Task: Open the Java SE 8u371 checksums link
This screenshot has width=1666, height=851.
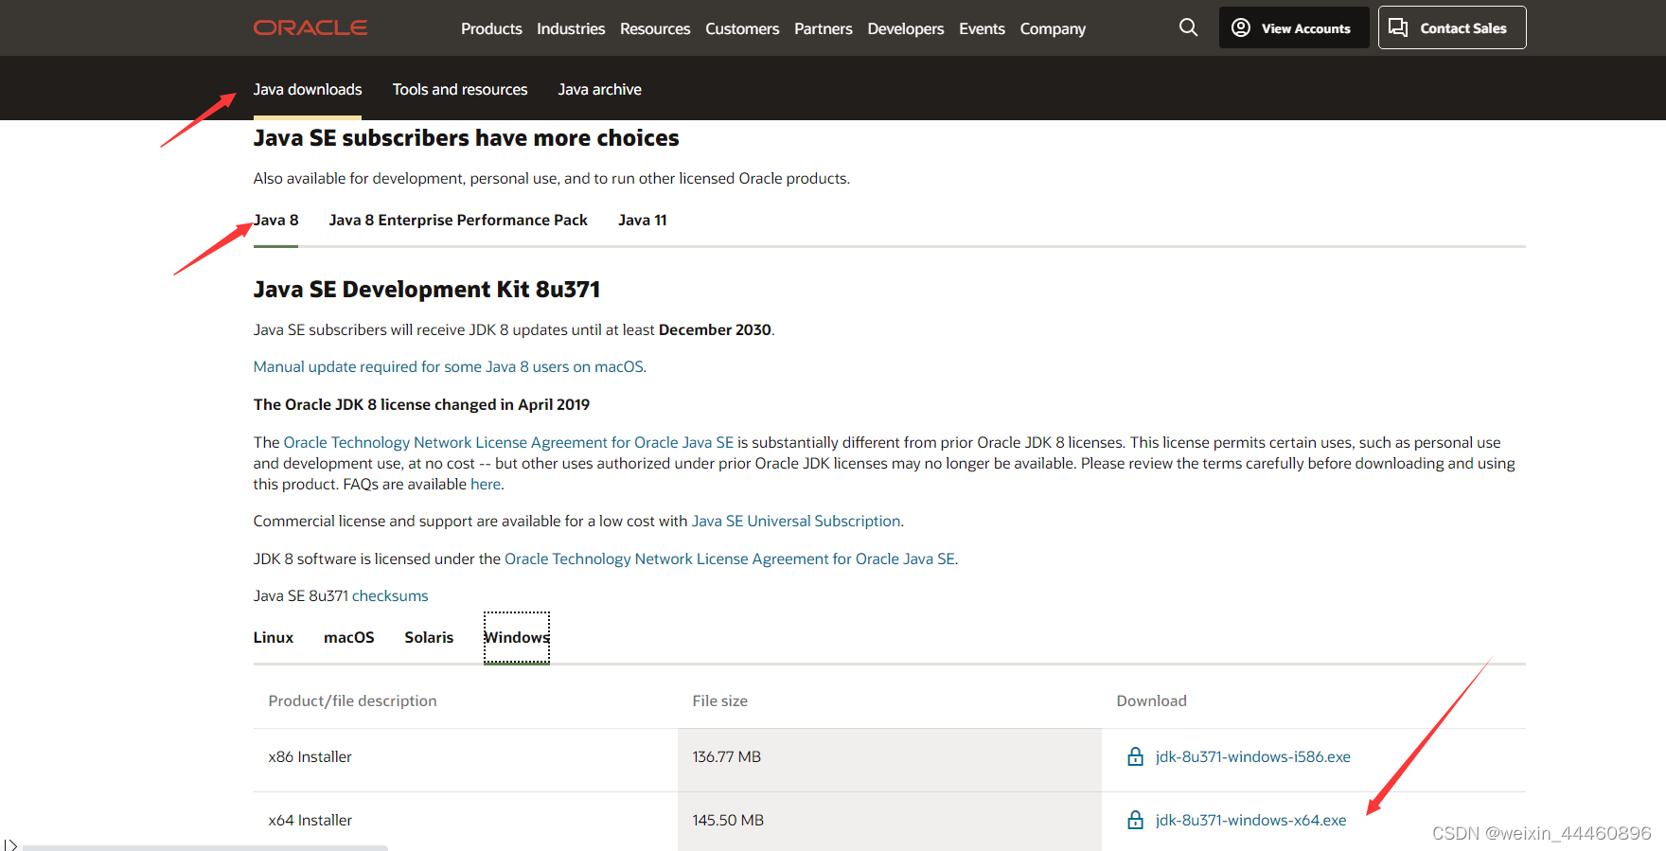Action: 390,595
